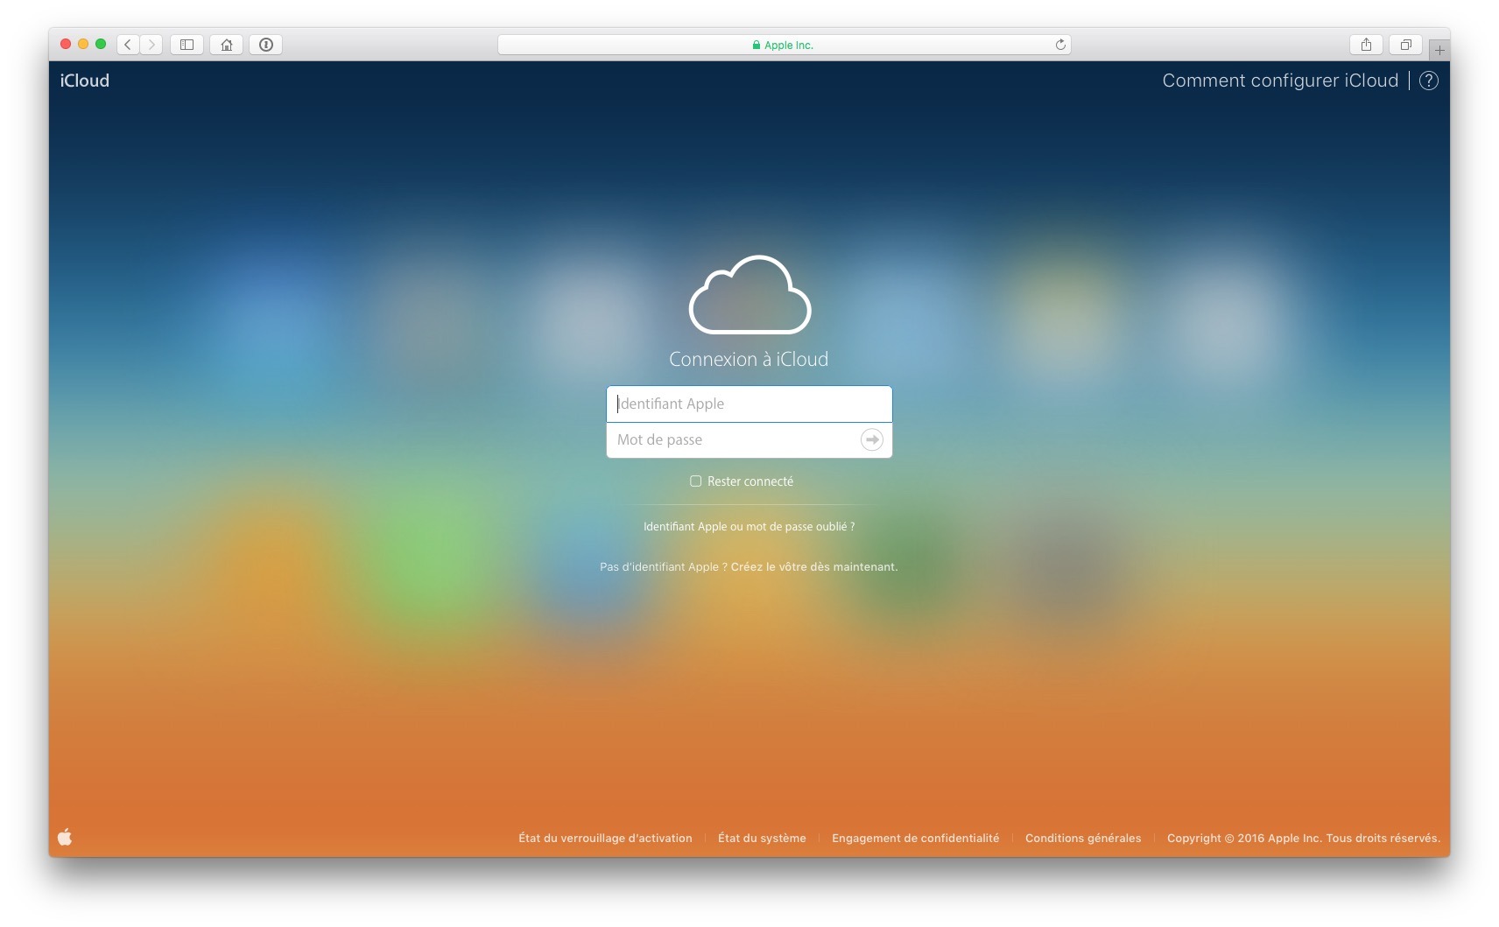Open the Share menu icon
Viewport: 1499px width, 927px height.
[1366, 45]
